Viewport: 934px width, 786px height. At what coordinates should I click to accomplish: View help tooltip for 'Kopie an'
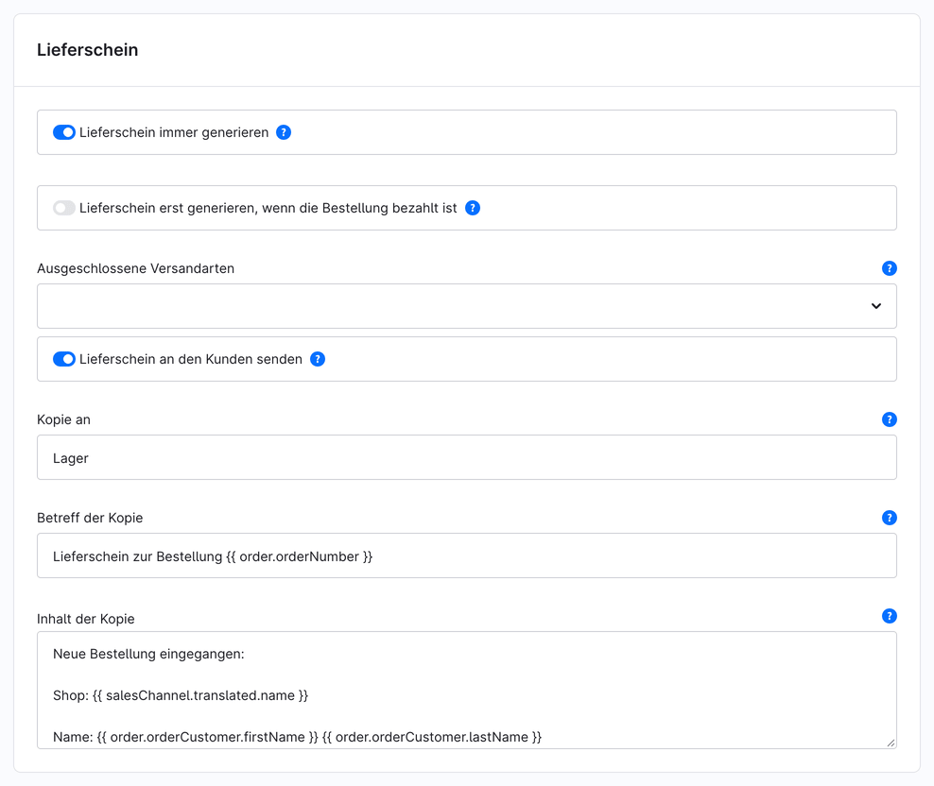tap(890, 419)
